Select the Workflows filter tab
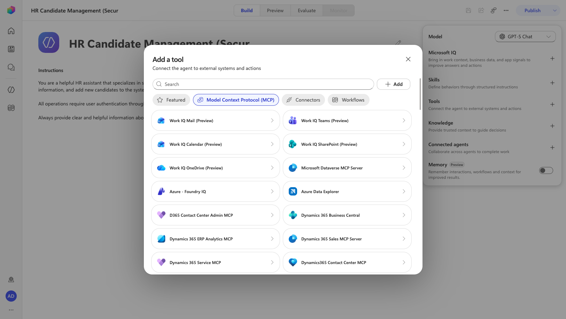Screen dimensions: 566x319 point(349,100)
